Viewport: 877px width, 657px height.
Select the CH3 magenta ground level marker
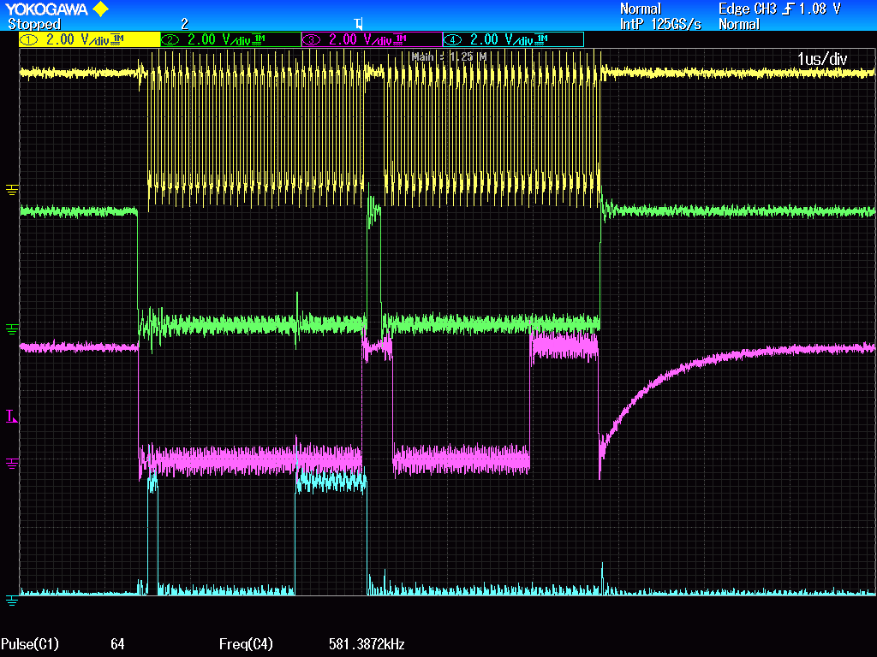point(12,463)
